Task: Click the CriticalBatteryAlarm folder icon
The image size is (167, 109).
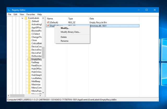Action: click(29, 43)
